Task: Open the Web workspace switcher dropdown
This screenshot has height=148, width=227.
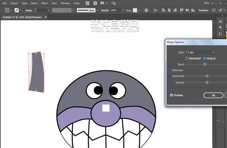Action: (208, 3)
